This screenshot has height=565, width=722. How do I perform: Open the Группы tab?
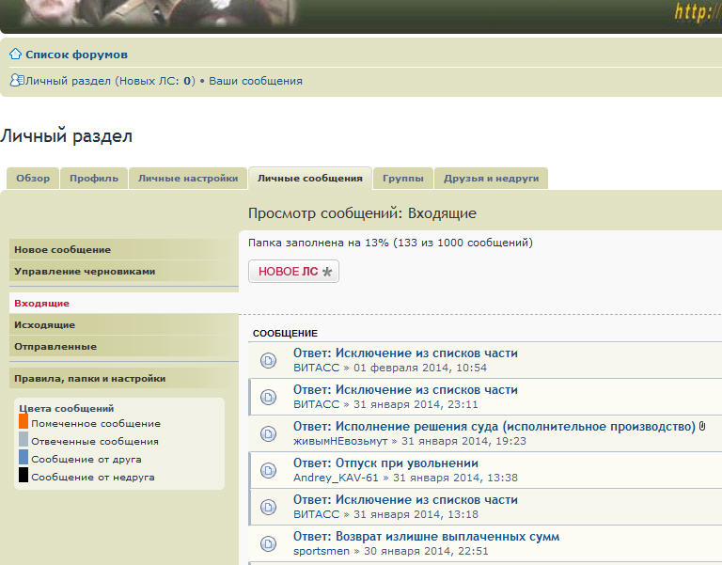tap(402, 178)
